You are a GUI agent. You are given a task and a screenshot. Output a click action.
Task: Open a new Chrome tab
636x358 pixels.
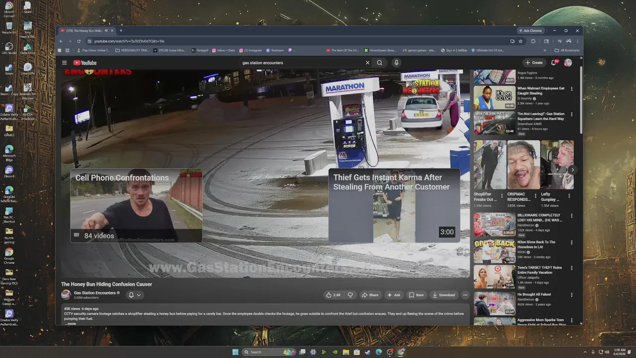click(121, 30)
